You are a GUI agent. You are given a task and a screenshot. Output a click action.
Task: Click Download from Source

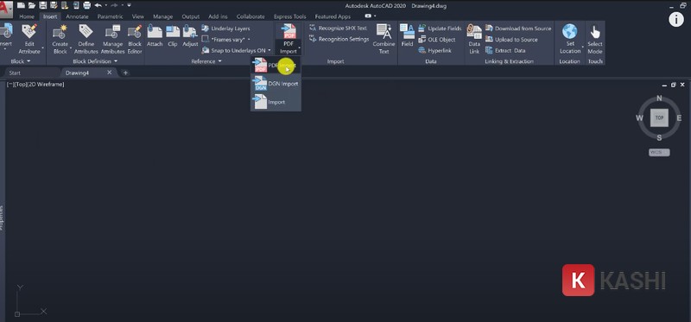click(518, 28)
